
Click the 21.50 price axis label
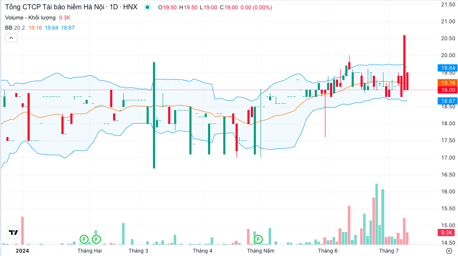tap(448, 4)
